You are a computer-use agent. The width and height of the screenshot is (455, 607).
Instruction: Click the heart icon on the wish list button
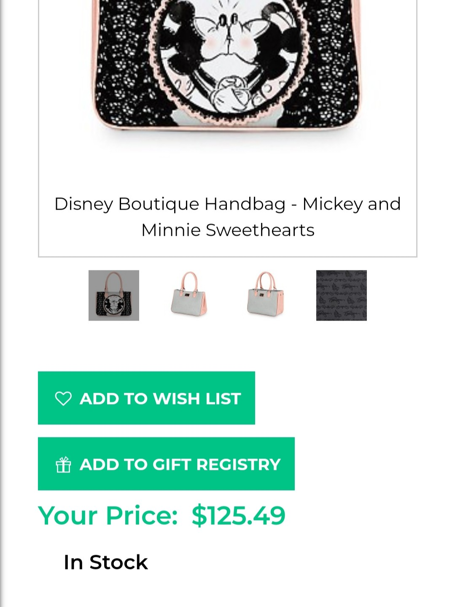(63, 399)
